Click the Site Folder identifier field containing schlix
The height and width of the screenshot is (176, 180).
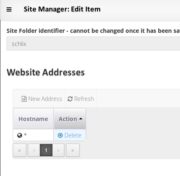point(93,43)
